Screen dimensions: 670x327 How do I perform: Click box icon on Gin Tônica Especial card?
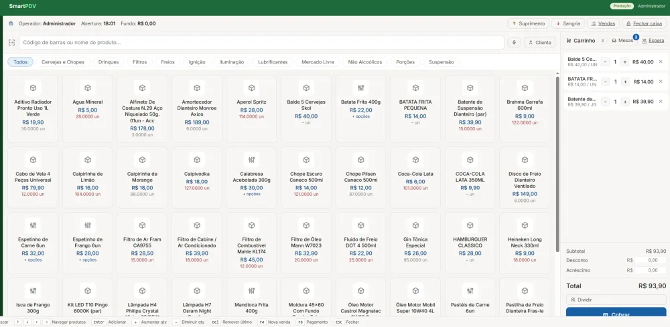415,225
